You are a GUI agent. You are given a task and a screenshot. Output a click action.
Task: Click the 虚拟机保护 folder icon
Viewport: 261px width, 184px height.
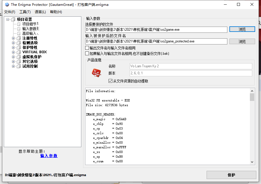point(19,57)
